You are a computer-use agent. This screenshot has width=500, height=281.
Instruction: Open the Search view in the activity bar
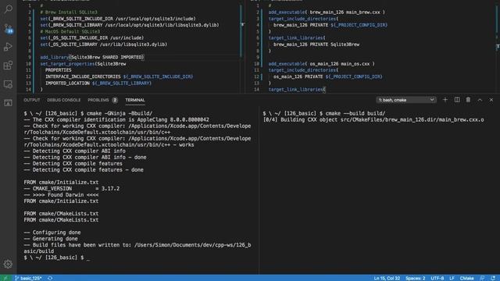coord(9,9)
